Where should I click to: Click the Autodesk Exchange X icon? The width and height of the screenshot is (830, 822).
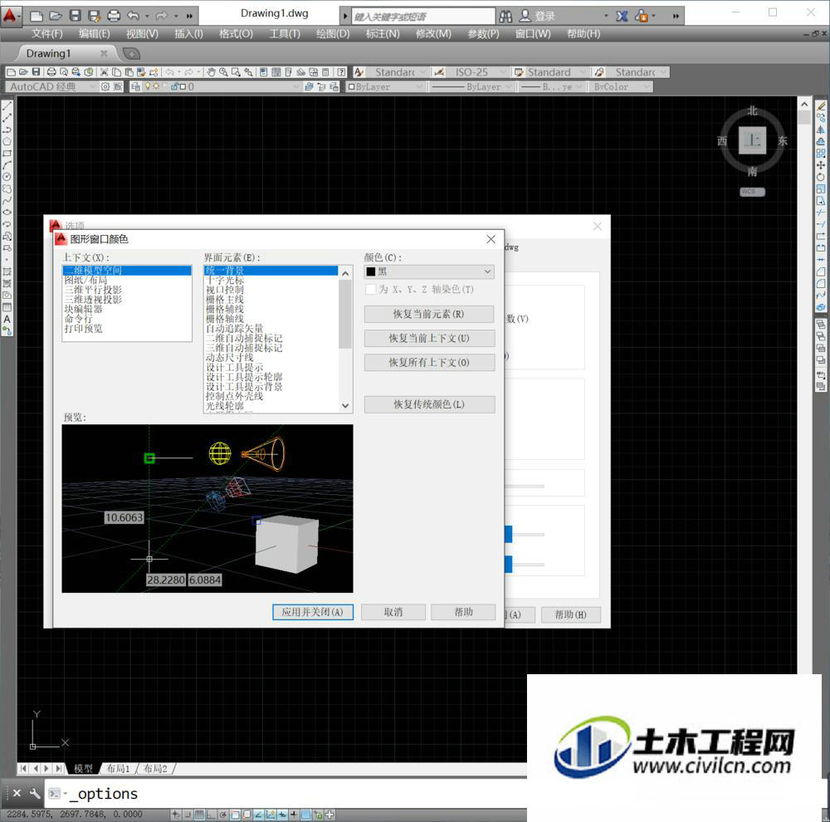pyautogui.click(x=622, y=17)
